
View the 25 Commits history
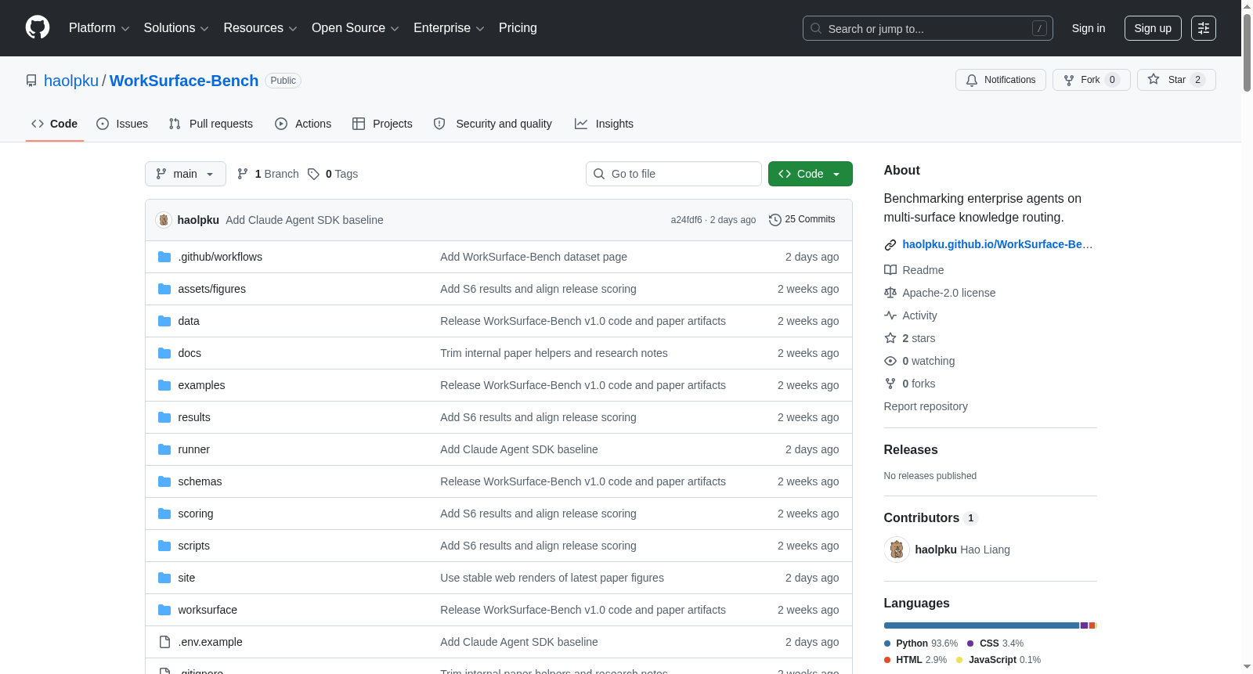click(x=802, y=220)
